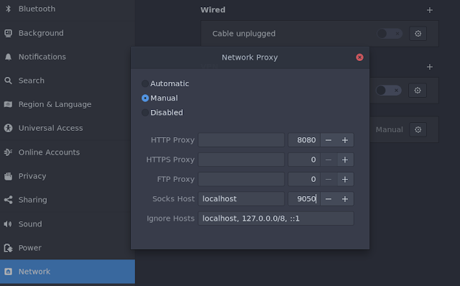
Task: Click the HTTP Proxy host field
Action: (x=241, y=140)
